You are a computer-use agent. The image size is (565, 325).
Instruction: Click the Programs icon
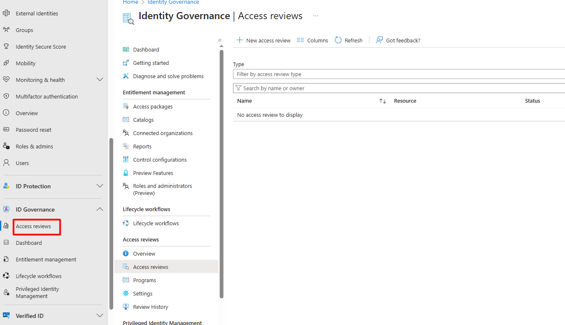126,280
